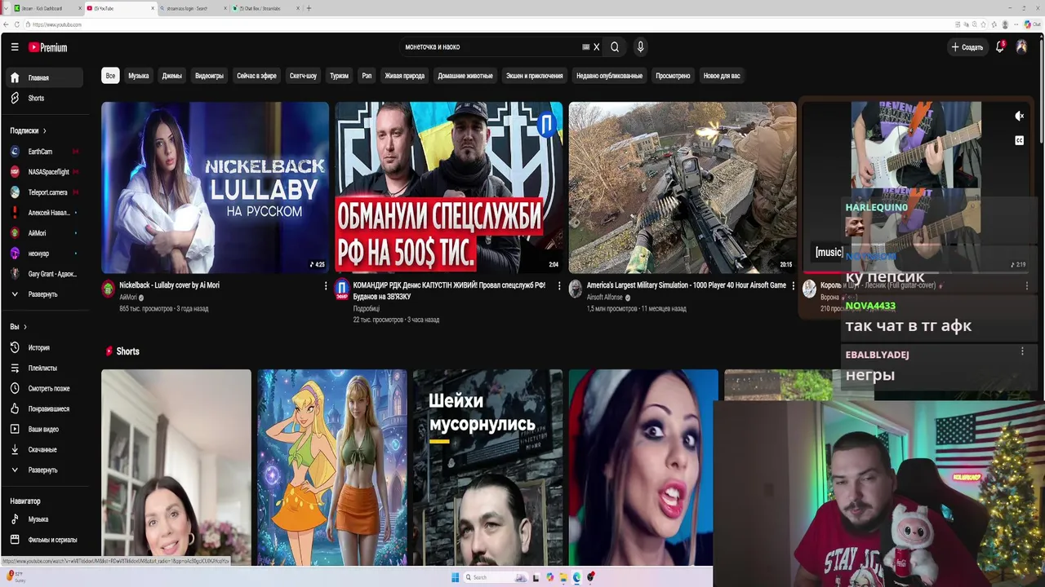Expand the subscriptions list with Развернуть

click(46, 294)
